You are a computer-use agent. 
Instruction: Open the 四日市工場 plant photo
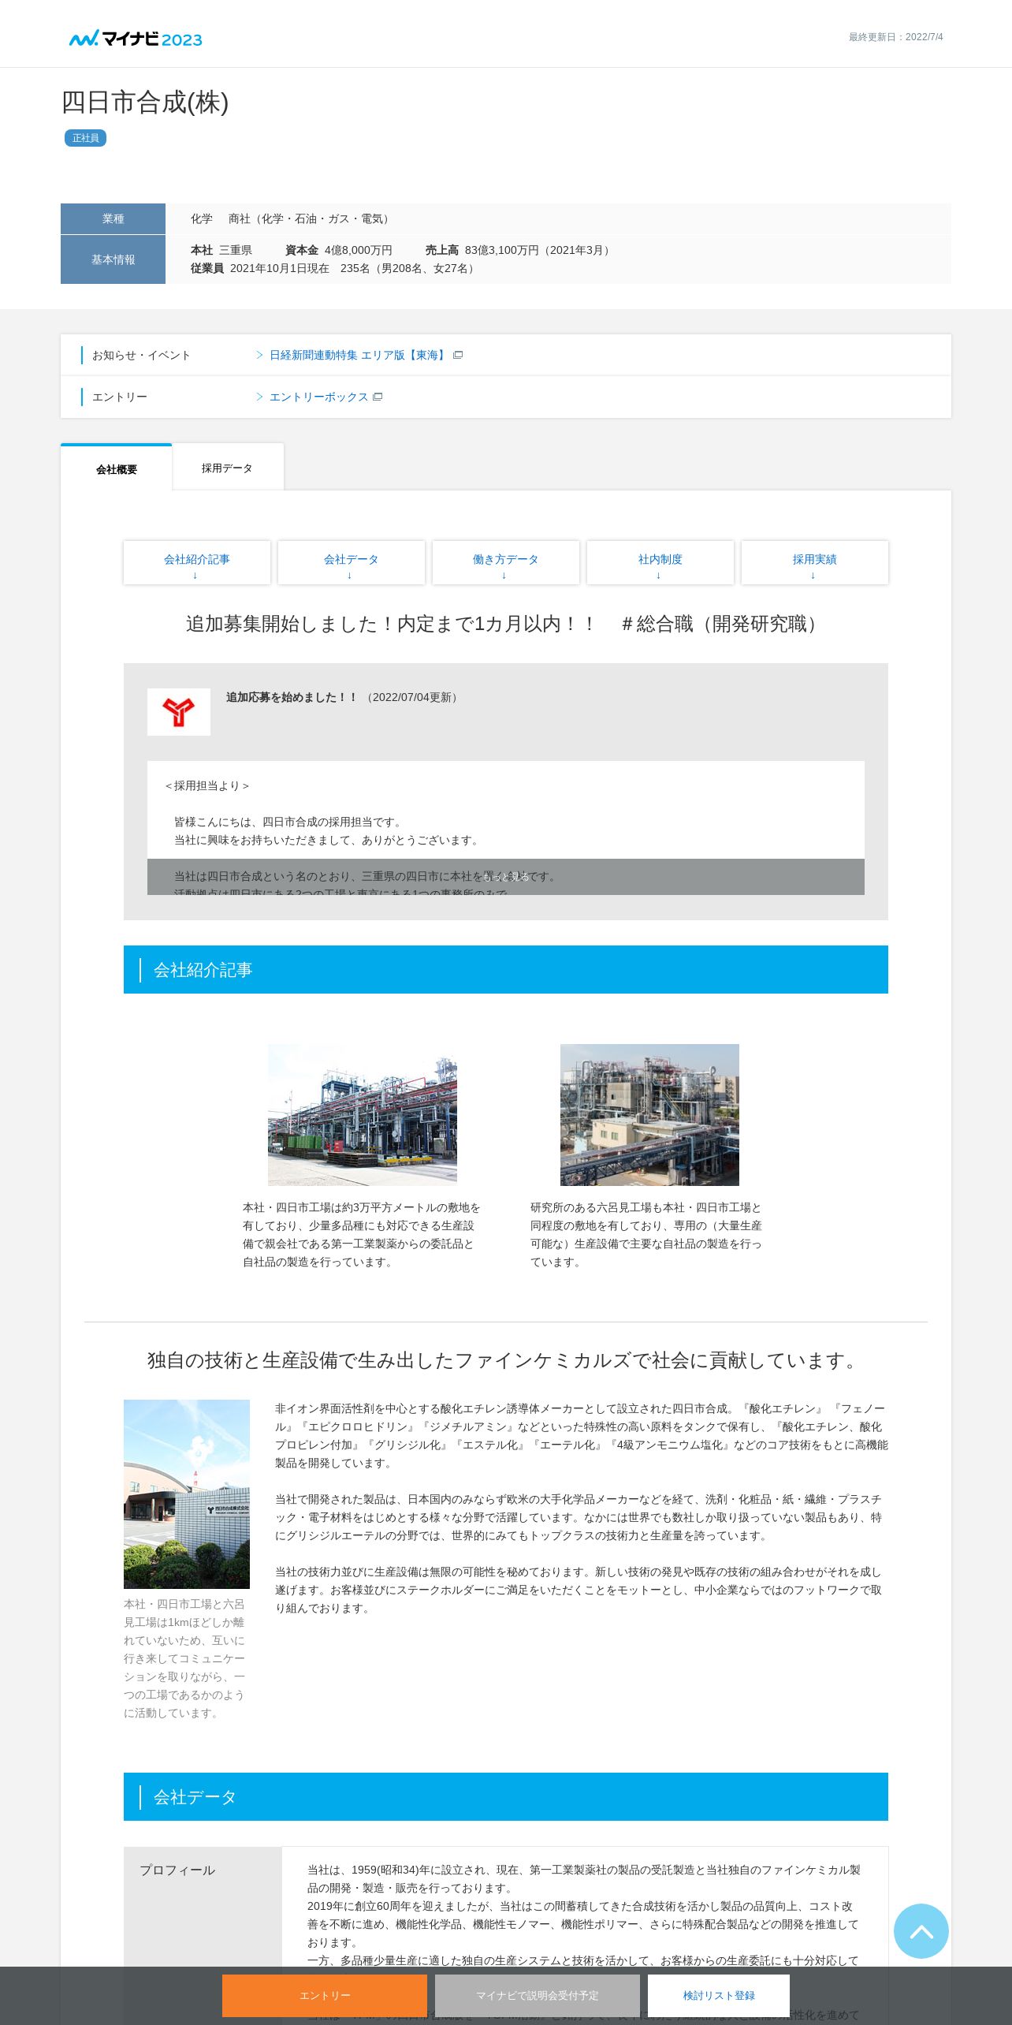tap(363, 1114)
